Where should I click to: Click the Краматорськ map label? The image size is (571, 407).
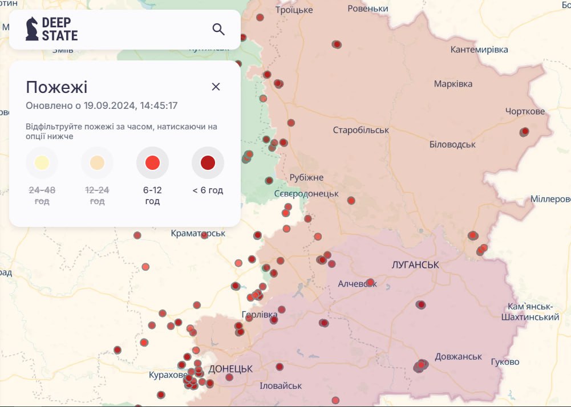[x=198, y=233]
